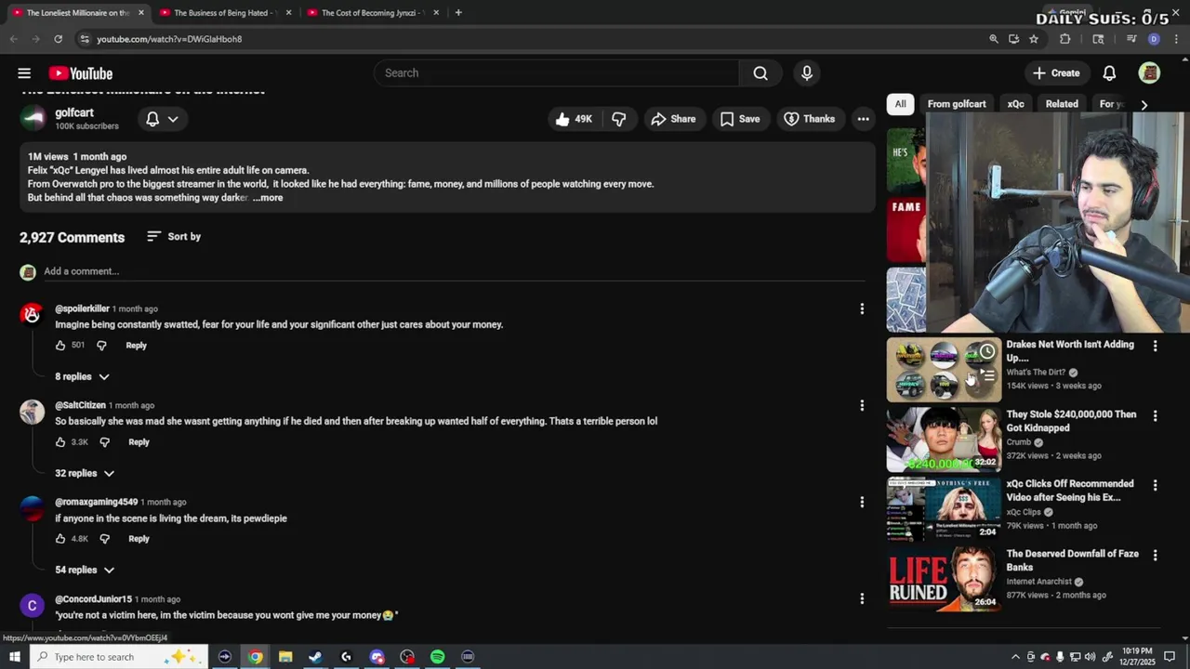The width and height of the screenshot is (1190, 669).
Task: Open Chrome media control icon
Action: 1131,39
